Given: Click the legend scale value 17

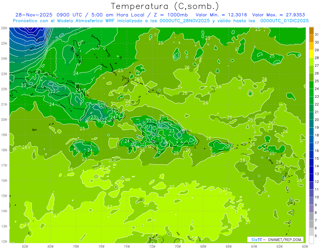Looking at the screenshot, I should coord(317,143).
